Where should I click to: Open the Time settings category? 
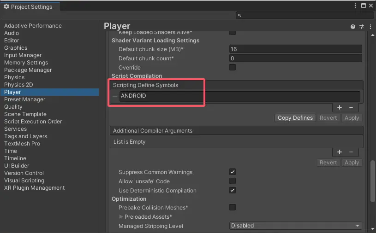(x=11, y=151)
